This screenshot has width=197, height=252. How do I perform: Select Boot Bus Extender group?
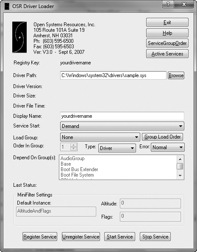pos(79,169)
